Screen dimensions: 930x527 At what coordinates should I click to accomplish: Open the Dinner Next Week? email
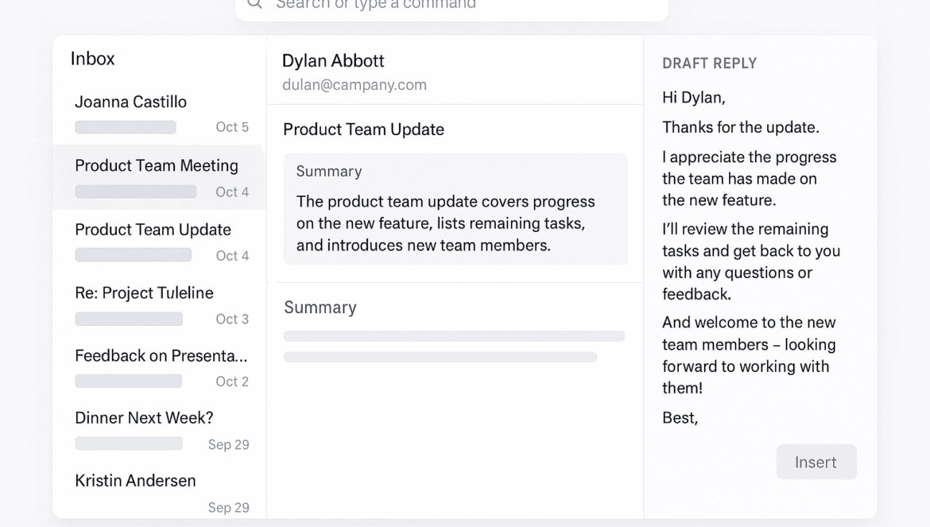tap(159, 430)
